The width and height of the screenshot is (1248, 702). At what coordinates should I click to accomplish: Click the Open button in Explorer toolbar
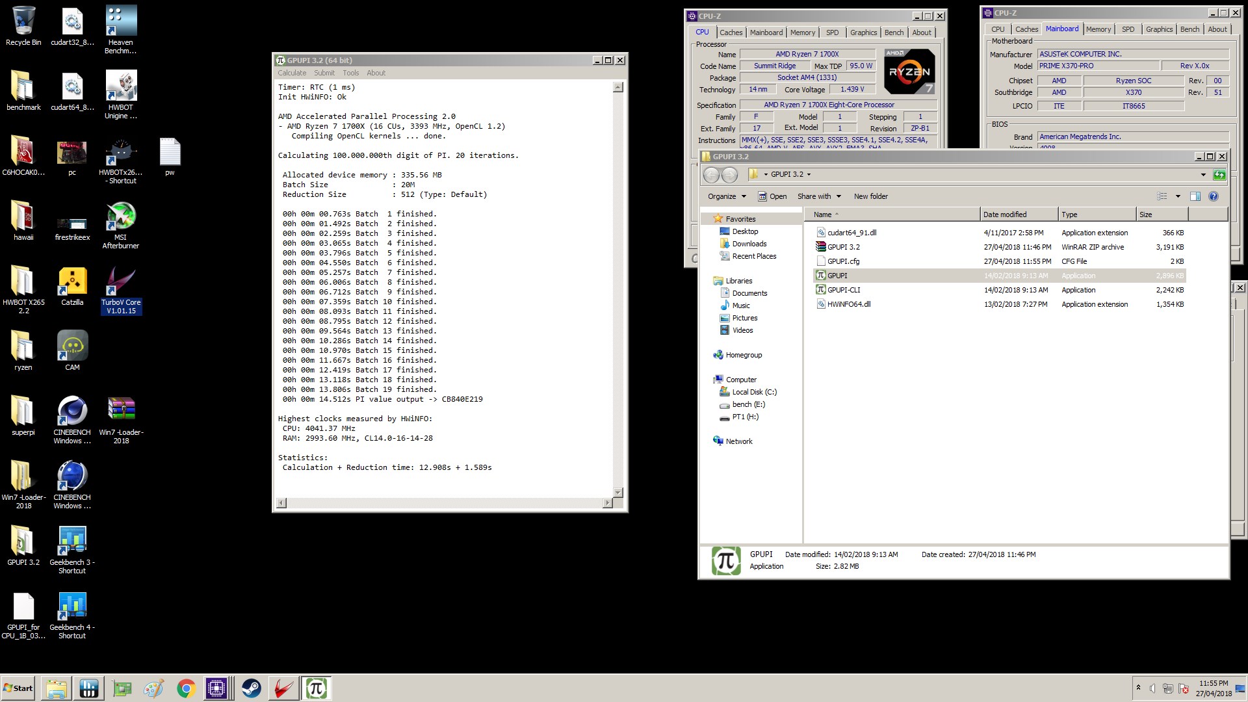772,196
